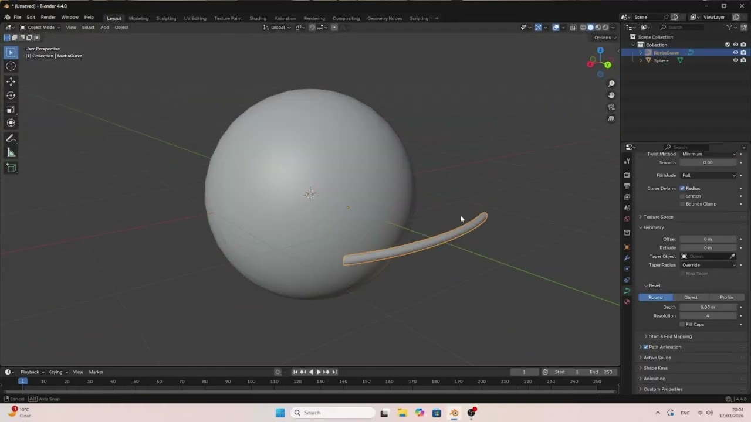The height and width of the screenshot is (422, 751).
Task: Switch to the Shading workspace tab
Action: point(258,18)
